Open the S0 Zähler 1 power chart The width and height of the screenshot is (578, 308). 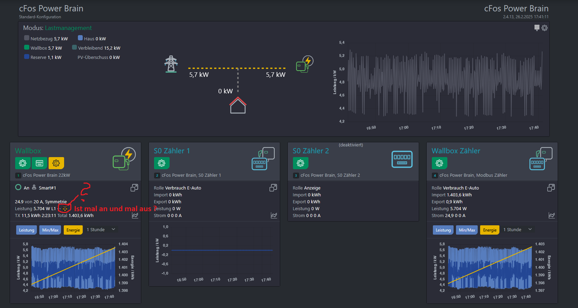(214, 253)
